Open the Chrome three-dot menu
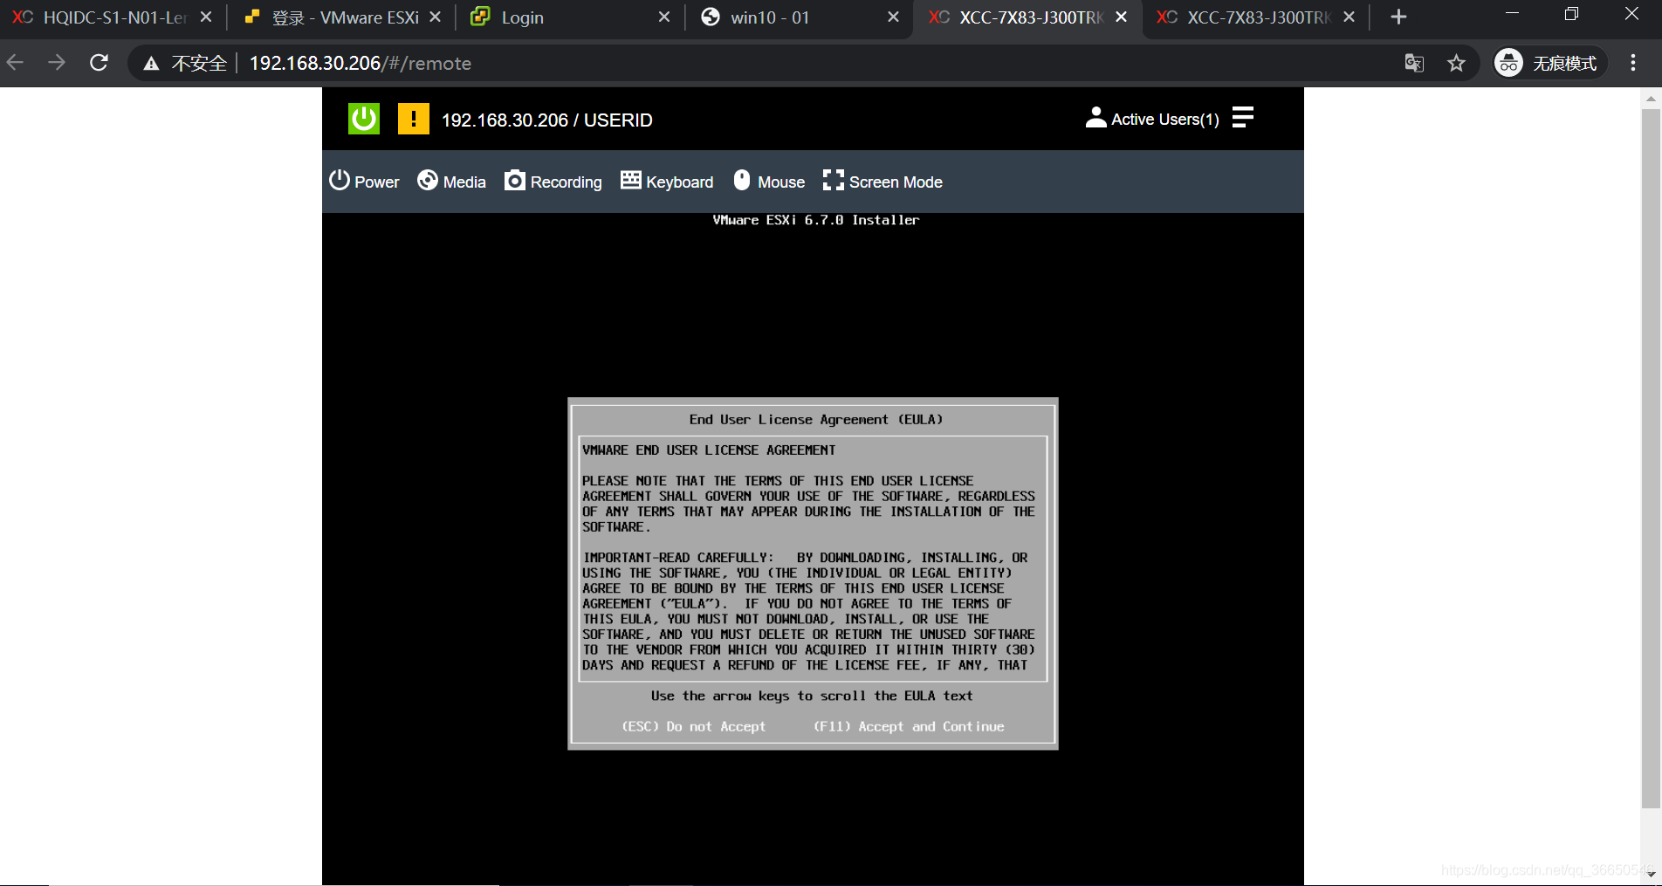This screenshot has width=1662, height=886. [1633, 63]
